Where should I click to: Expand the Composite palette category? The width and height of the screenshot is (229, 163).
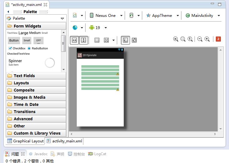point(36,90)
